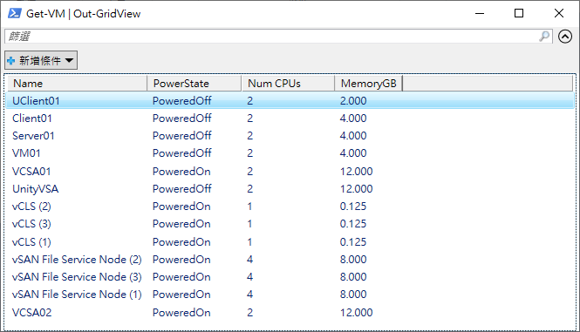This screenshot has width=580, height=332.
Task: Sort by the Name column header
Action: pyautogui.click(x=78, y=84)
